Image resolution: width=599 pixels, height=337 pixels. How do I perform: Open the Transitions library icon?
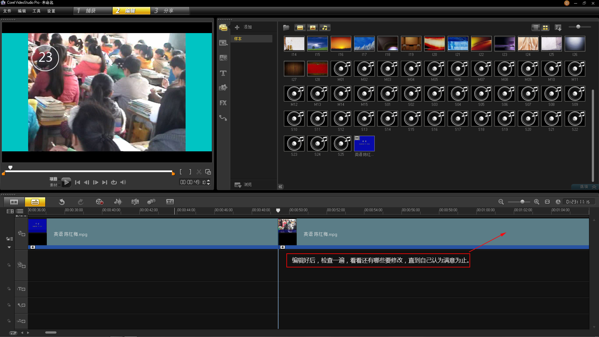(223, 58)
